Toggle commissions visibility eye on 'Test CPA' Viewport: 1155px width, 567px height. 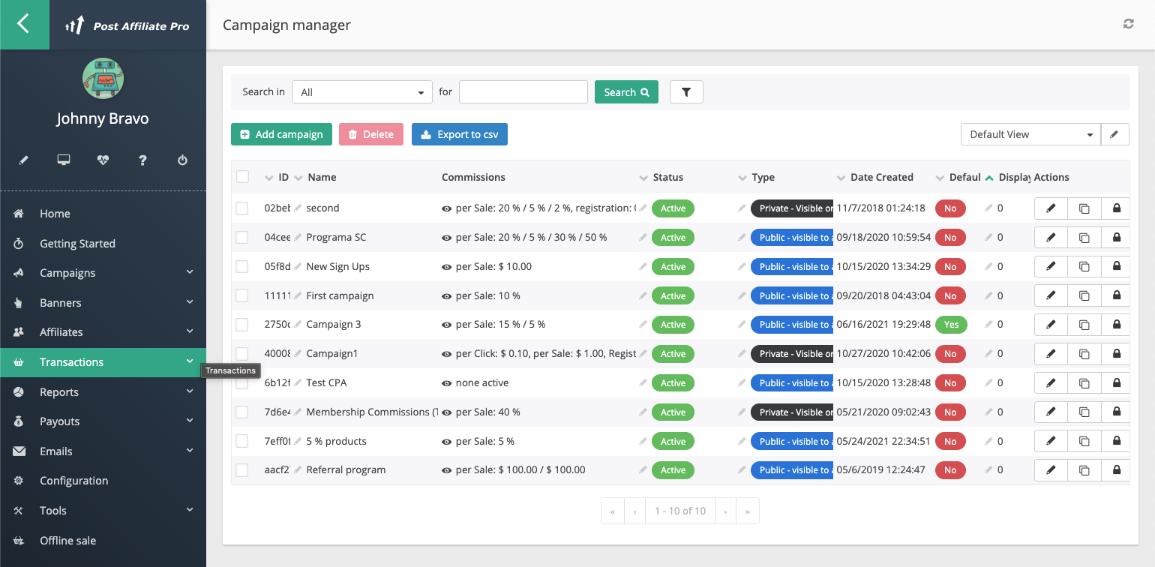pyautogui.click(x=446, y=382)
